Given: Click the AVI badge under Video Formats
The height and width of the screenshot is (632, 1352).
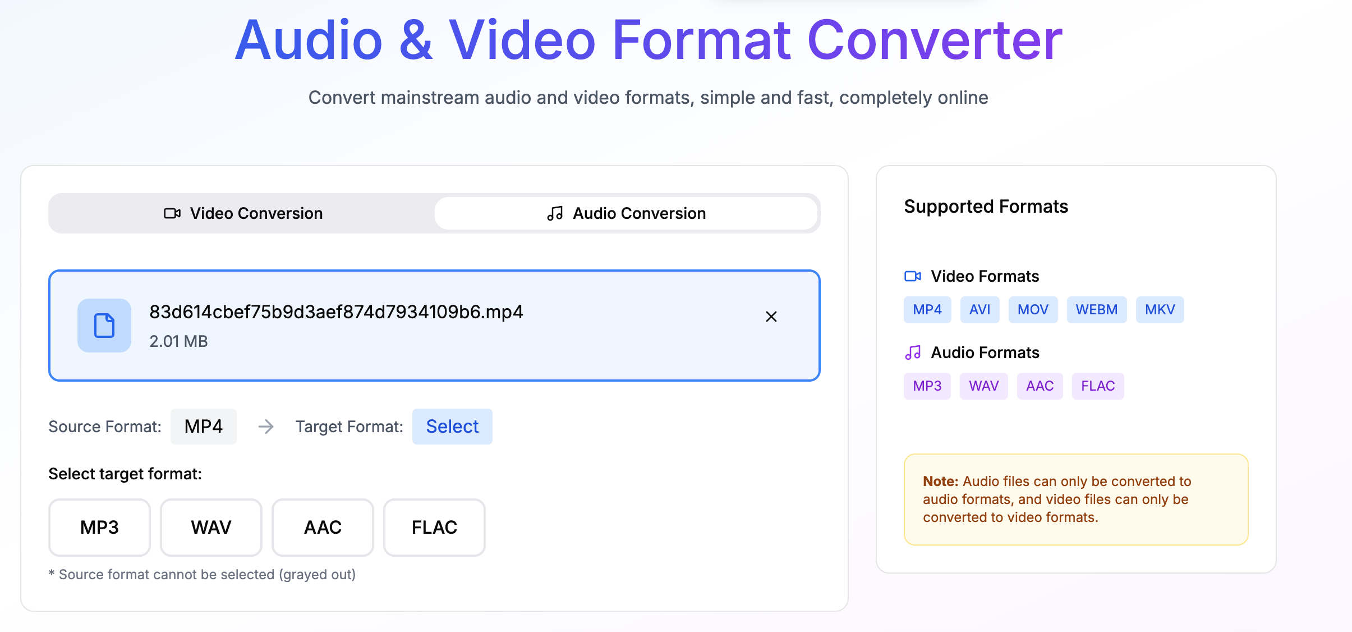Looking at the screenshot, I should (979, 309).
